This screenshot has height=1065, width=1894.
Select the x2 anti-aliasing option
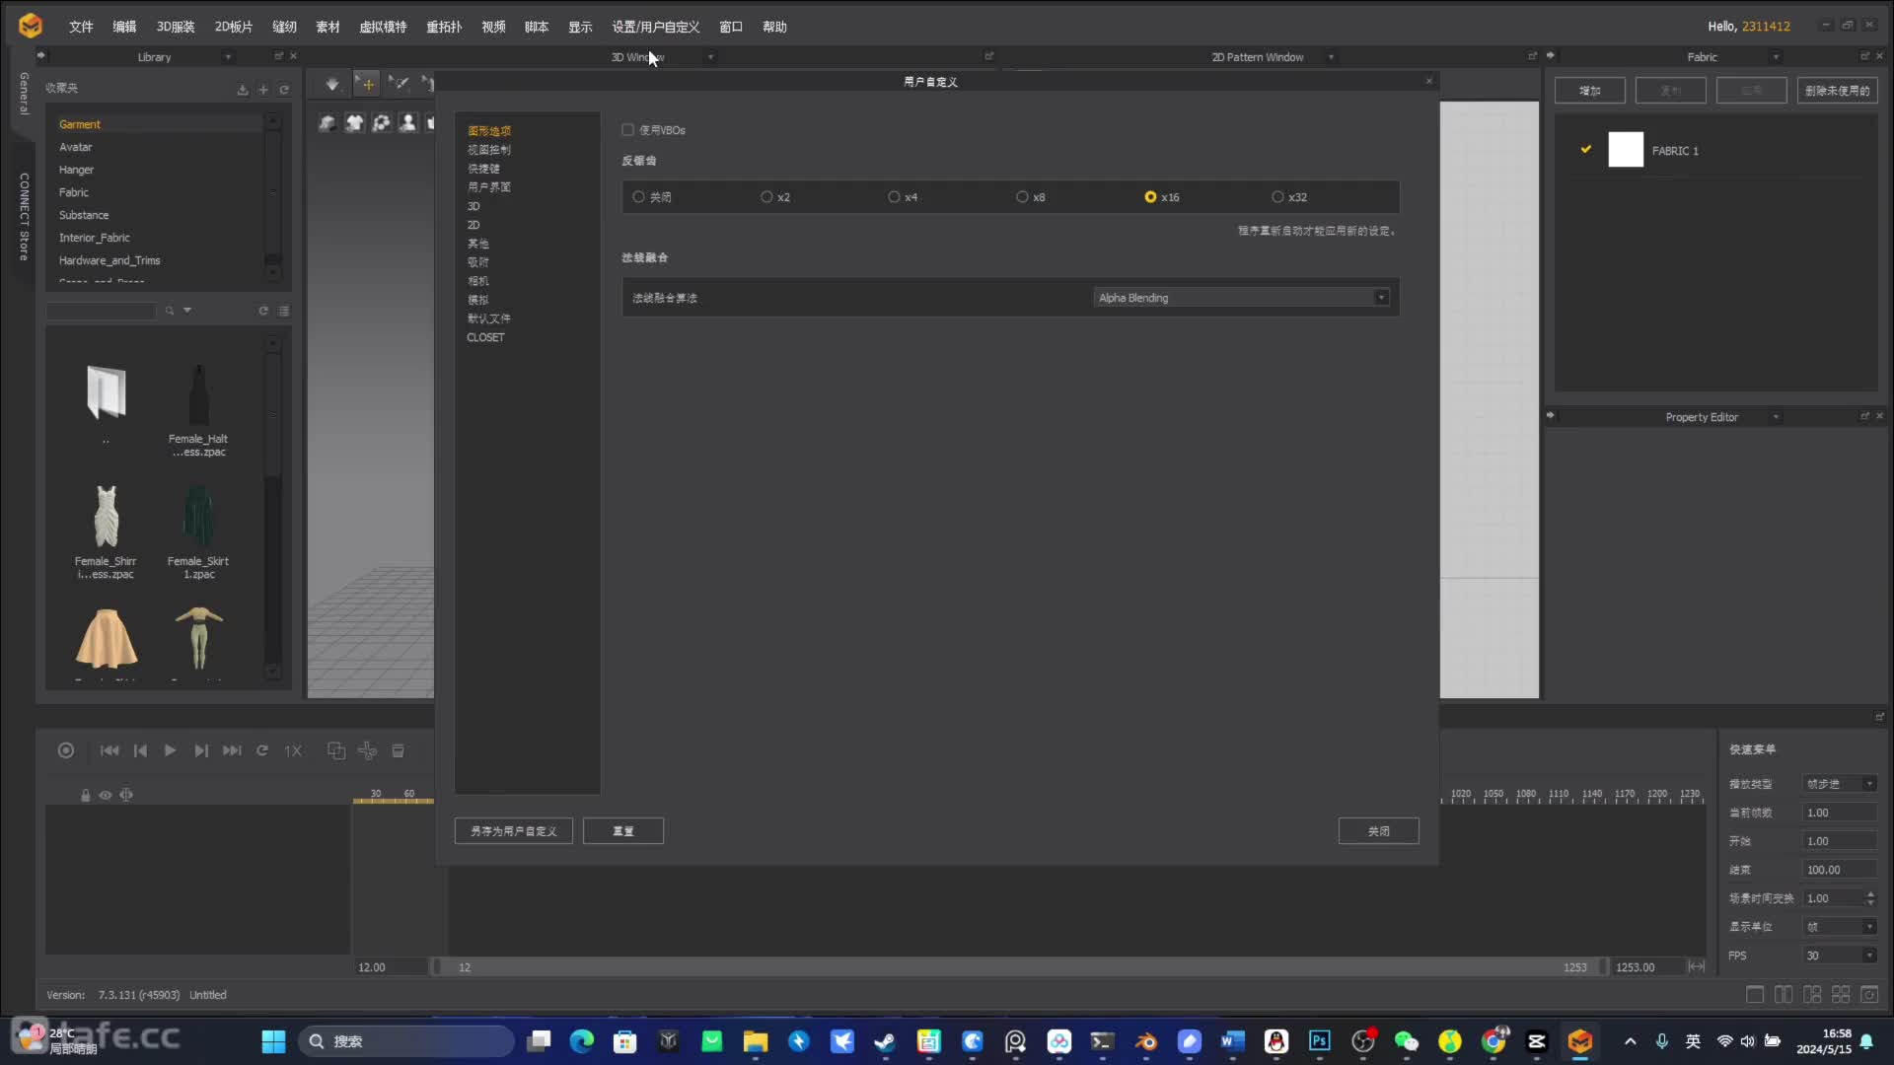point(766,197)
